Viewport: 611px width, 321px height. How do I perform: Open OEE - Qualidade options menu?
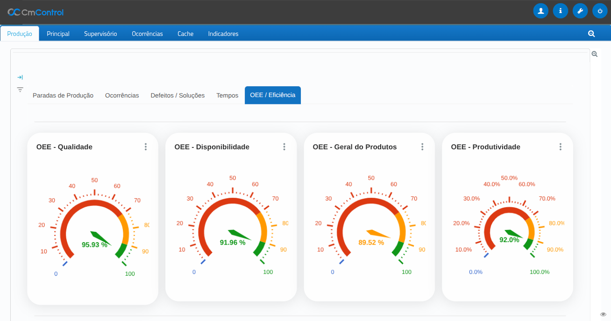pyautogui.click(x=146, y=147)
